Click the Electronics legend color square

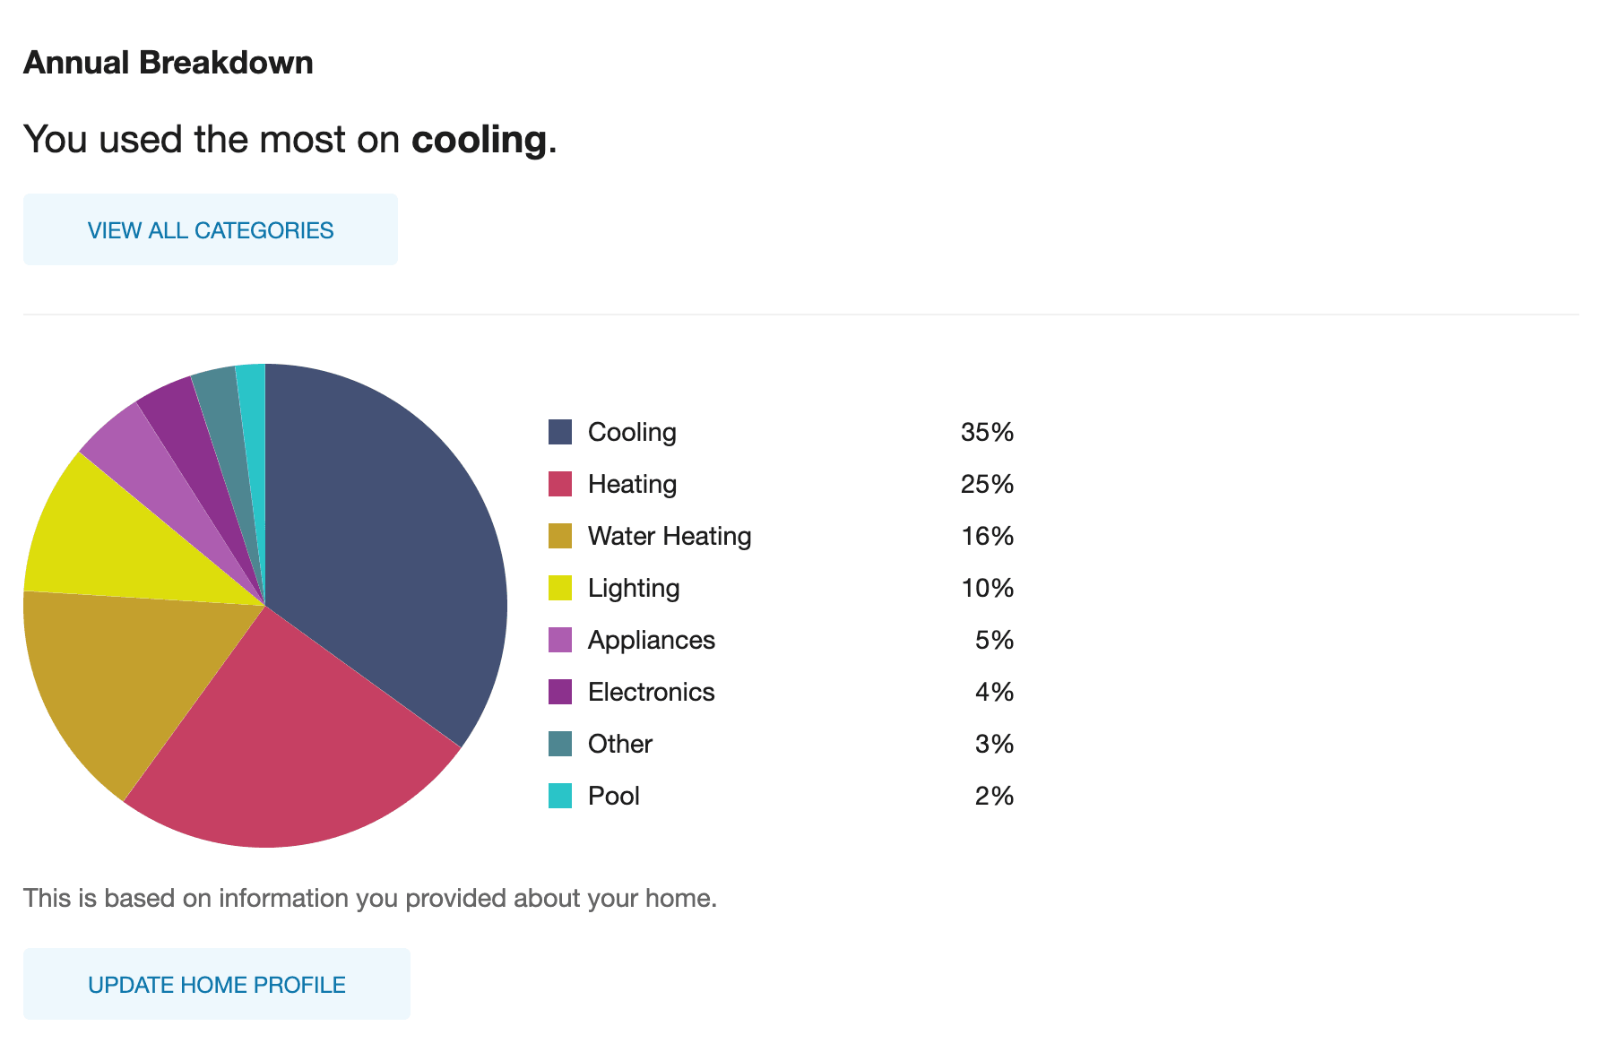point(560,691)
